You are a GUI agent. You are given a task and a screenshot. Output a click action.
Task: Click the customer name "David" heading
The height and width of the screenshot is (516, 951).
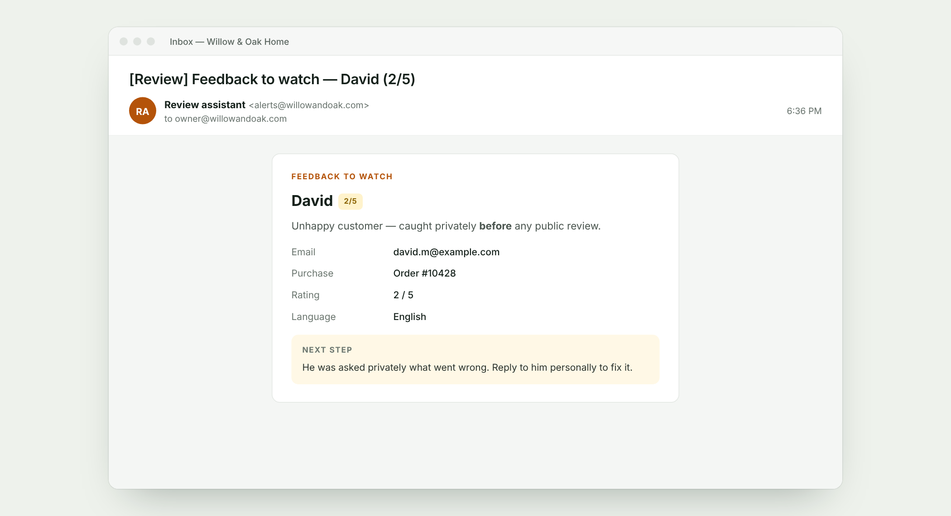coord(312,201)
